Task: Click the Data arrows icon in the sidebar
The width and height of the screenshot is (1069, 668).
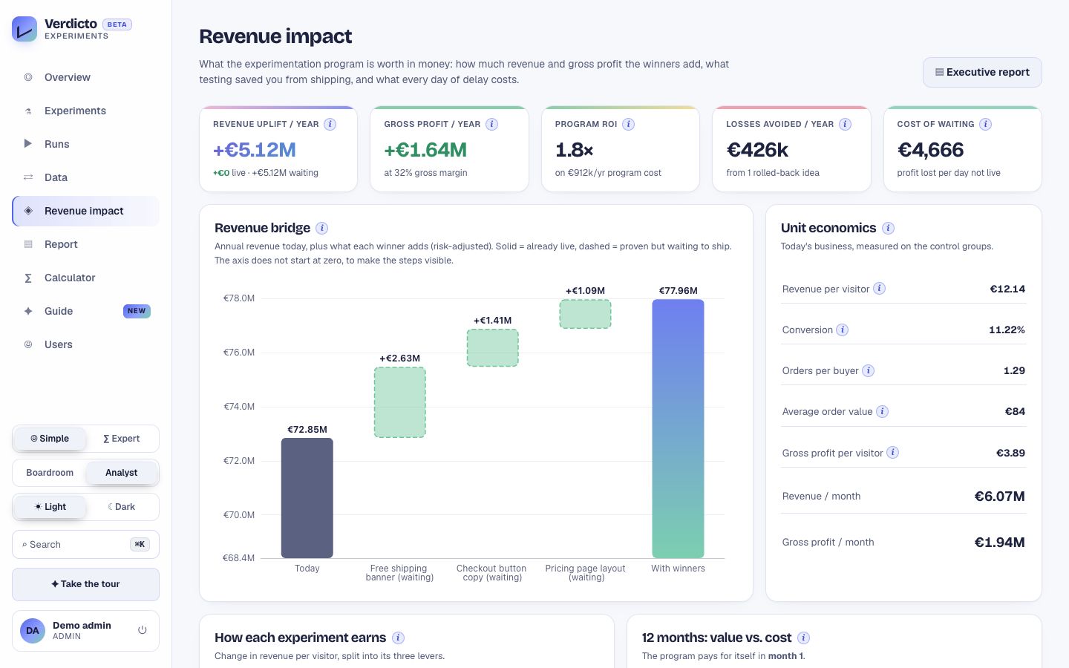Action: point(28,177)
